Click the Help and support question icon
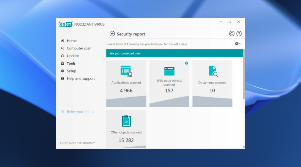 [x=63, y=78]
